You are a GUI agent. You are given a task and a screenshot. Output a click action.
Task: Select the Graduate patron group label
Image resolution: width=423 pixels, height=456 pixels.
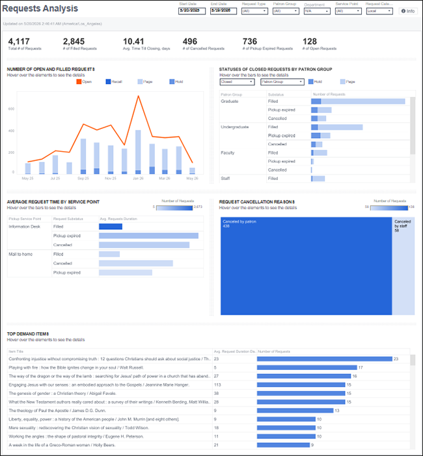230,101
